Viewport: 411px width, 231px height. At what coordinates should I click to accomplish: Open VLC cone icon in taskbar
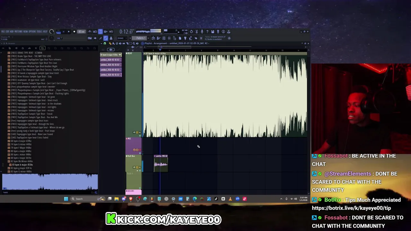[230, 199]
